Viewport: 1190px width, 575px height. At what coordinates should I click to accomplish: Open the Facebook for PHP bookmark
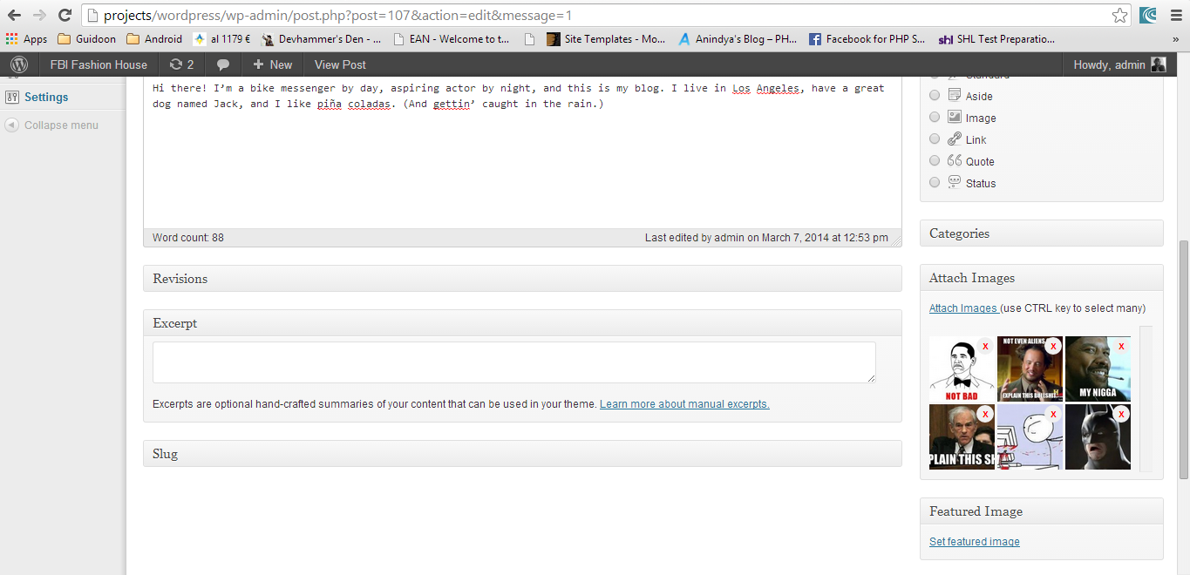pos(867,39)
